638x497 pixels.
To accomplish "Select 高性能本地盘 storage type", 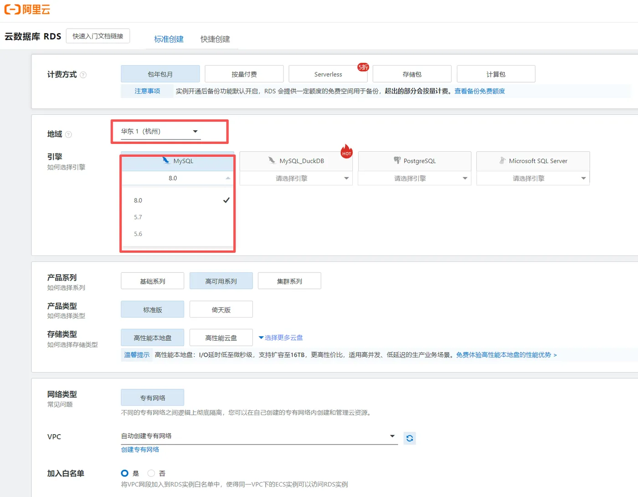I will [x=153, y=338].
